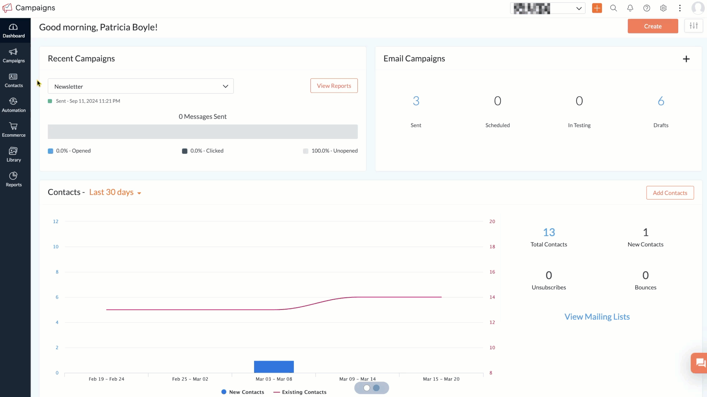The height and width of the screenshot is (397, 707).
Task: Open the Contacts sidebar section
Action: coord(14,81)
